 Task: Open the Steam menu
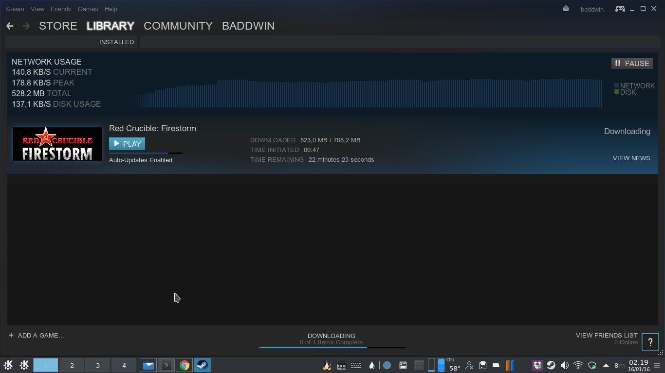(x=15, y=9)
